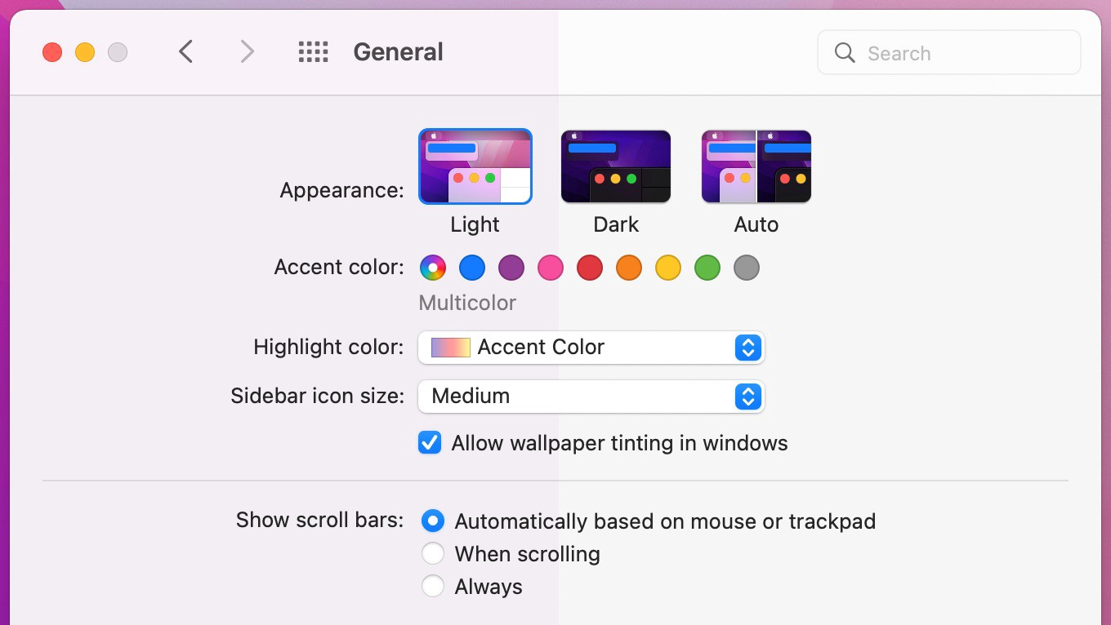Select Always show scroll bars option
The height and width of the screenshot is (625, 1111).
tap(433, 587)
